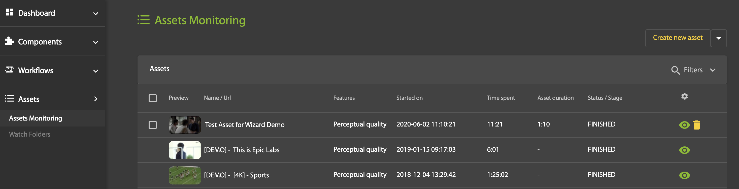The width and height of the screenshot is (739, 189).
Task: Expand the Assets sidebar section arrow
Action: 96,99
